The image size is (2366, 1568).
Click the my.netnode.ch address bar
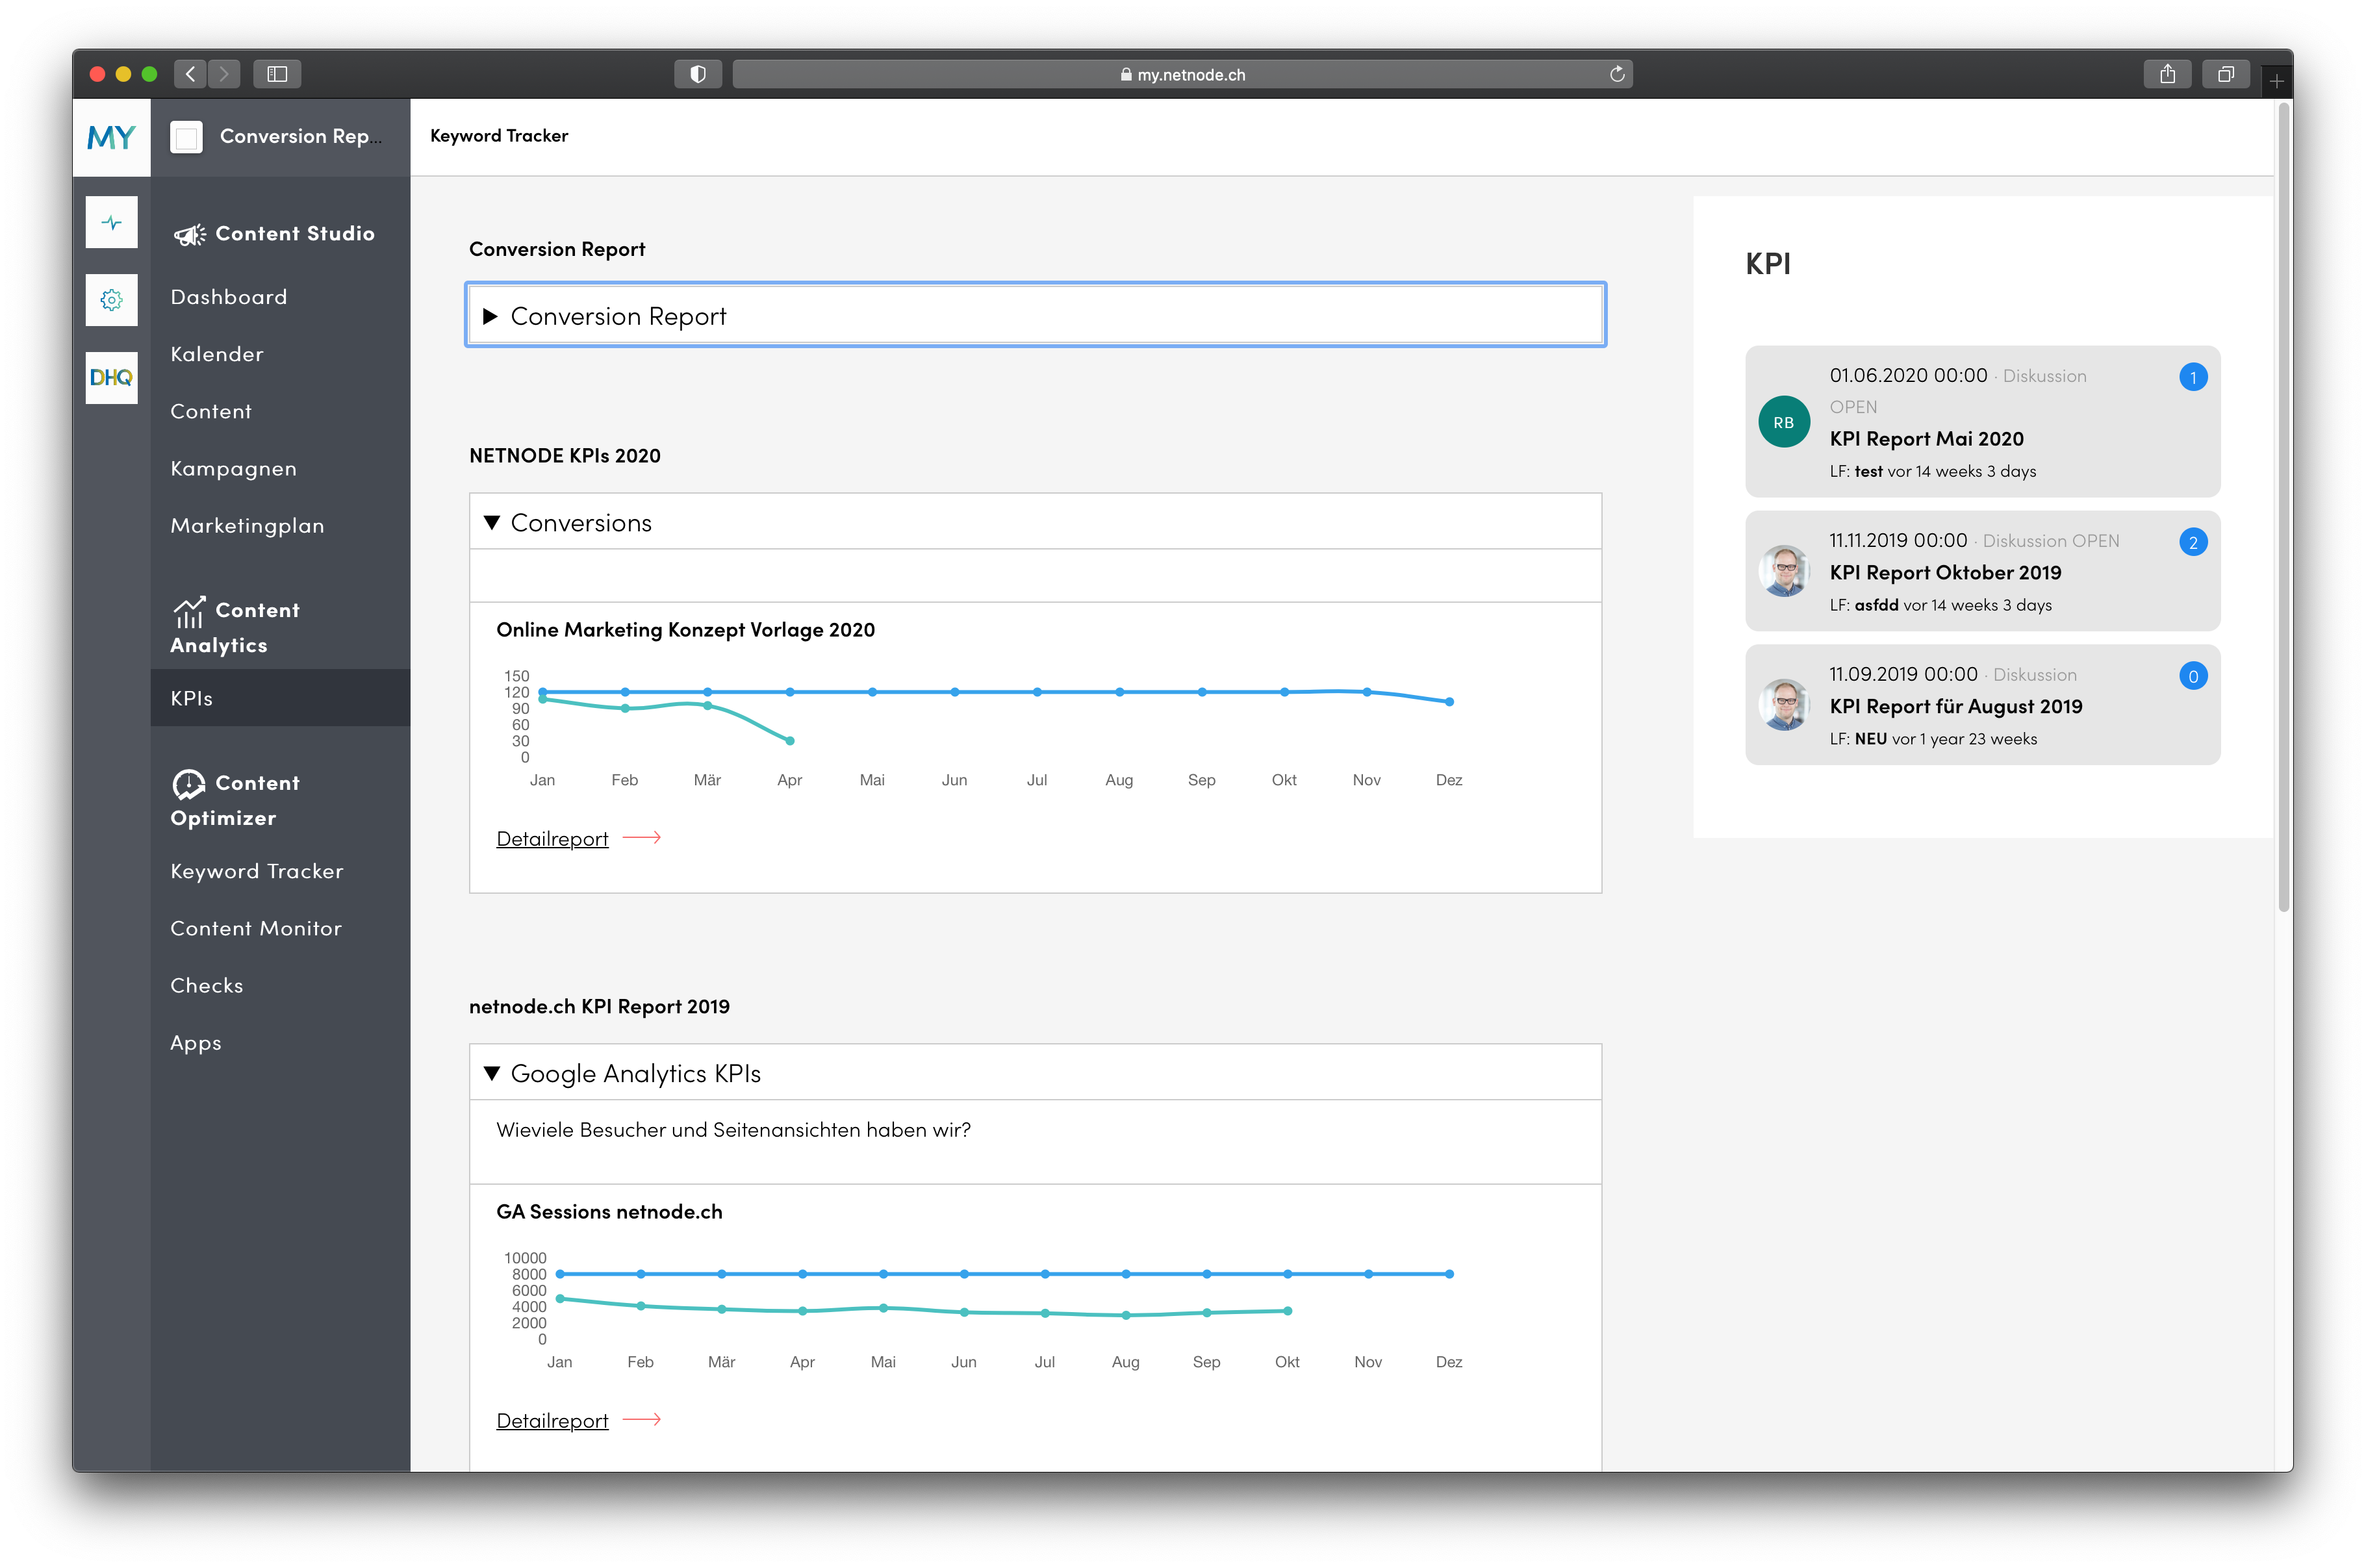(1182, 74)
